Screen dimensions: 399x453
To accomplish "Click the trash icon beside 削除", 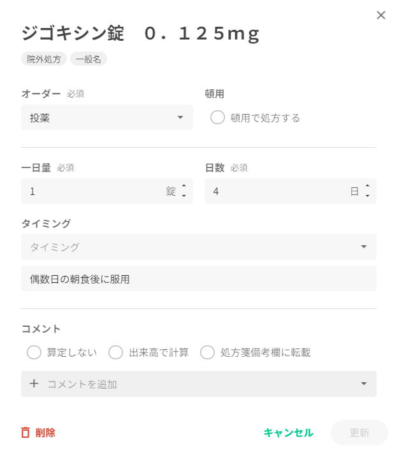I will point(25,433).
